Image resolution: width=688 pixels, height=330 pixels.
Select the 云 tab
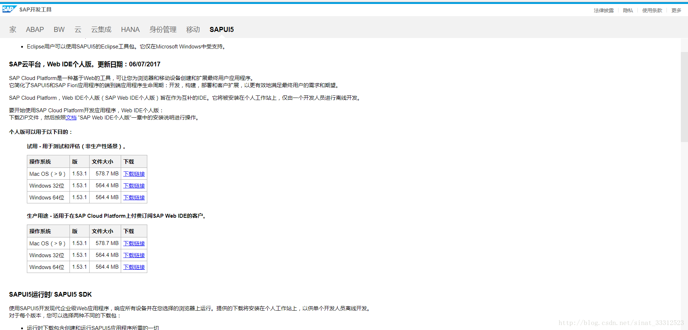point(78,29)
